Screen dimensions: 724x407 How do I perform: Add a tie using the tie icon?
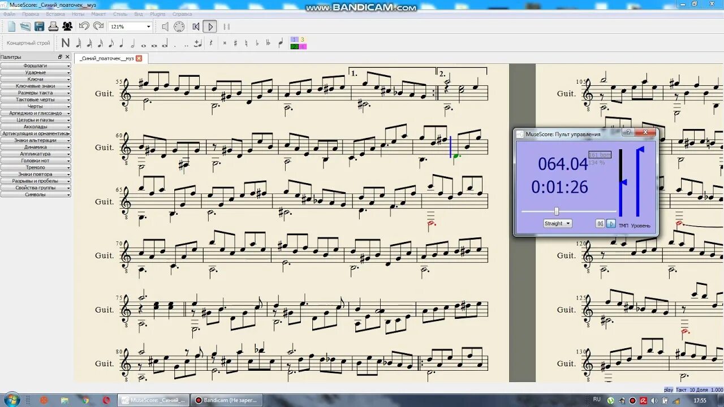coord(198,43)
